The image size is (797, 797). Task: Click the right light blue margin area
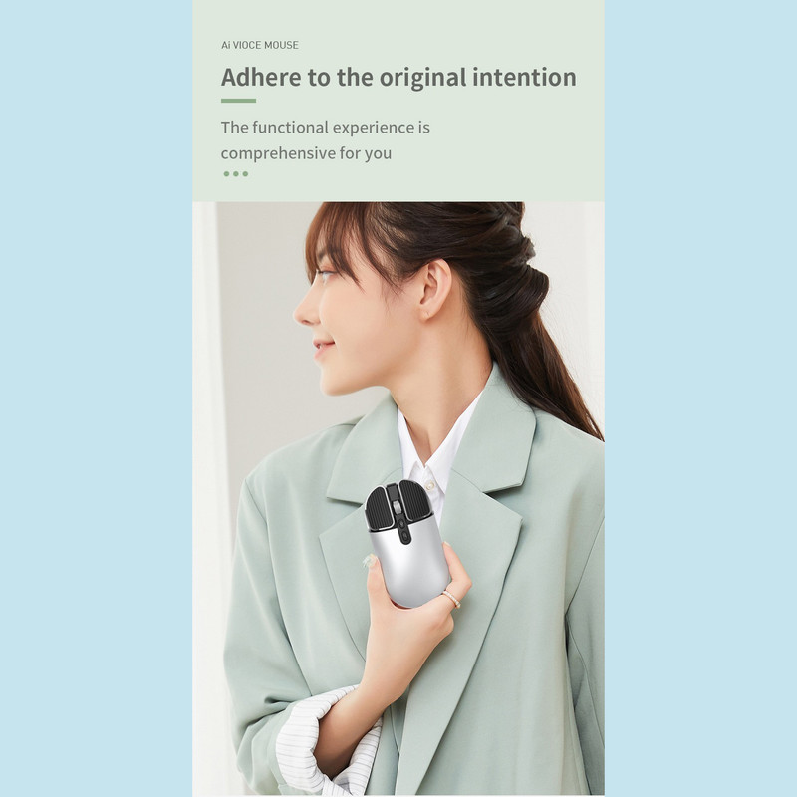click(700, 398)
